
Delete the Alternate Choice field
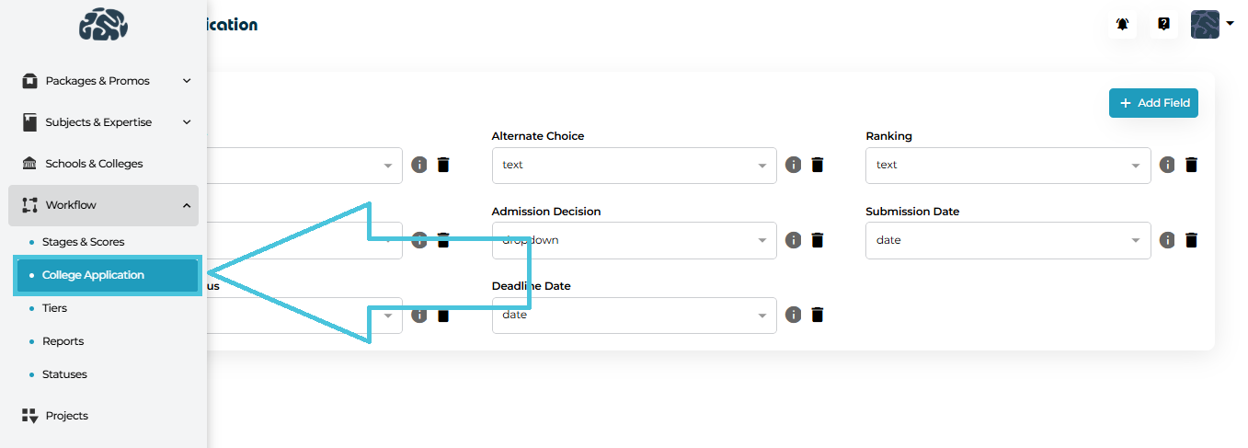click(x=818, y=165)
